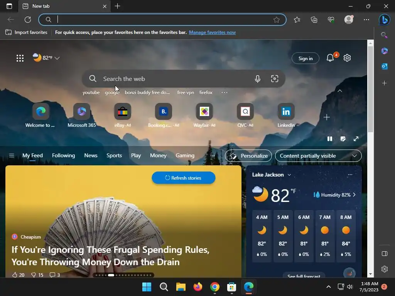Switch to the Following tab
Viewport: 395px width, 296px height.
(64, 156)
